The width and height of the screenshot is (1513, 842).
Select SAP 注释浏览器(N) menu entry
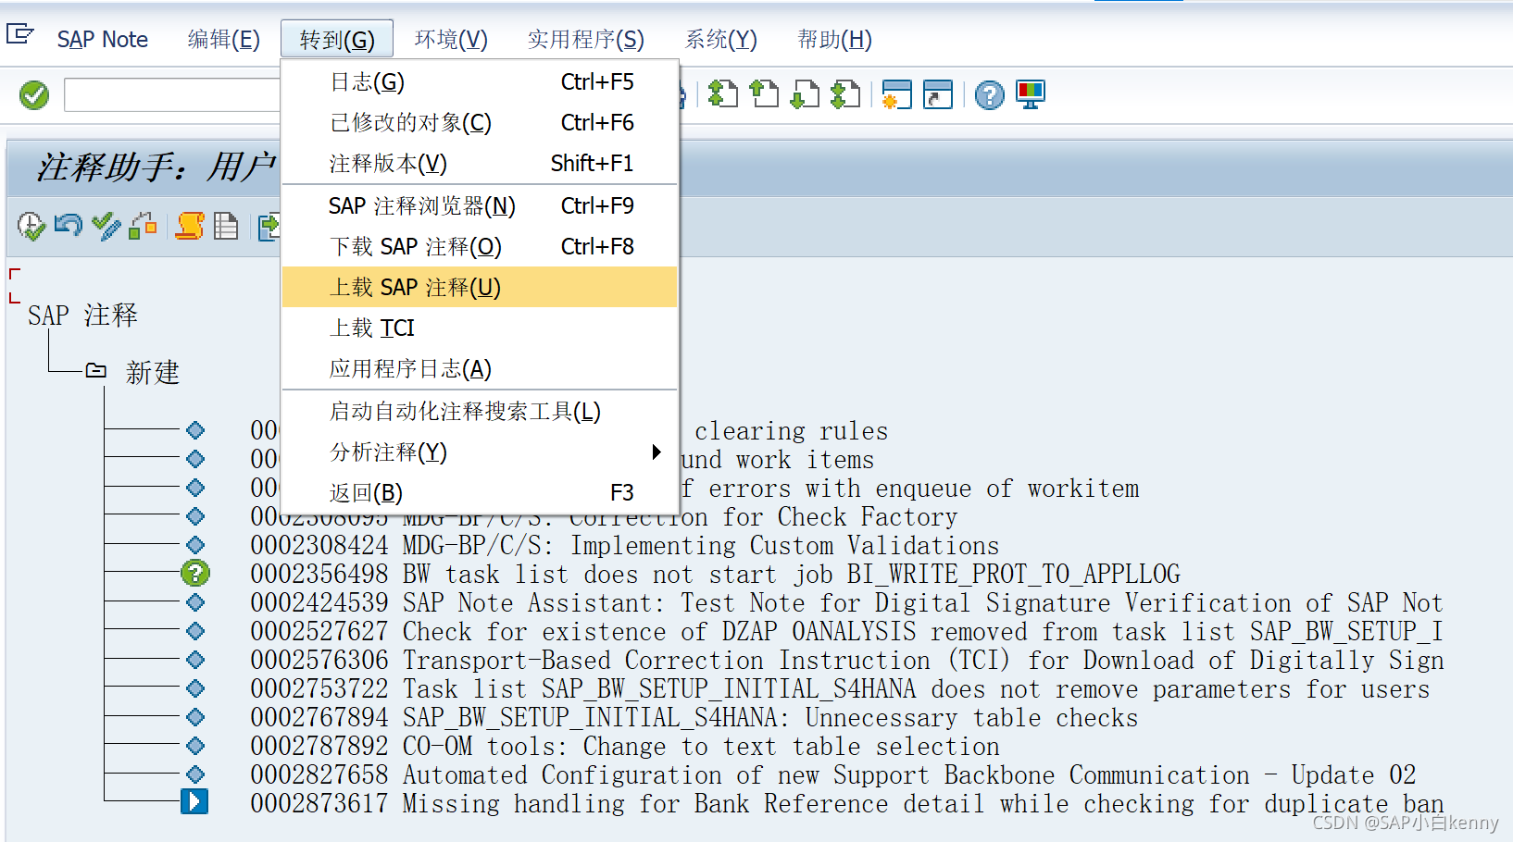(480, 206)
